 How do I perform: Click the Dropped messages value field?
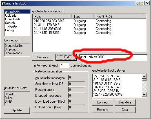[x=77, y=96]
